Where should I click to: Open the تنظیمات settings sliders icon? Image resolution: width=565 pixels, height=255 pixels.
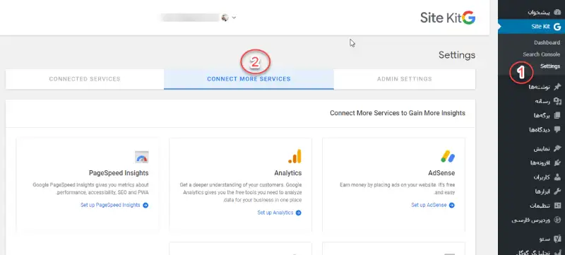point(557,206)
